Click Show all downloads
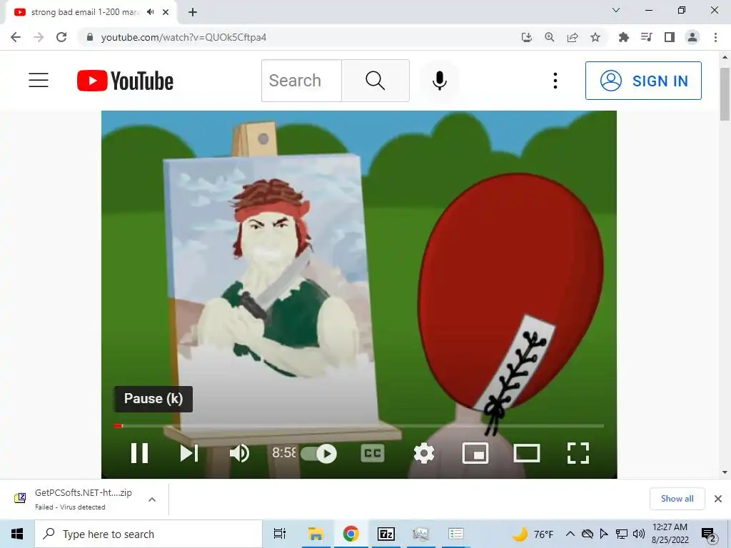731x548 pixels. pos(677,499)
